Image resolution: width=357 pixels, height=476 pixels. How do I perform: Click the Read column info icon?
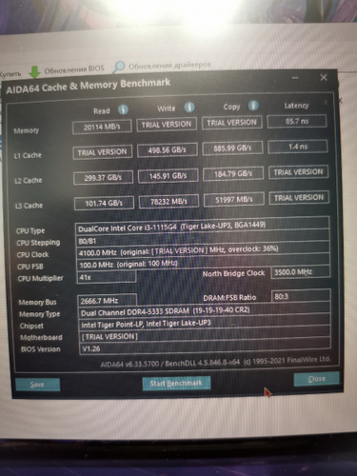pos(123,109)
